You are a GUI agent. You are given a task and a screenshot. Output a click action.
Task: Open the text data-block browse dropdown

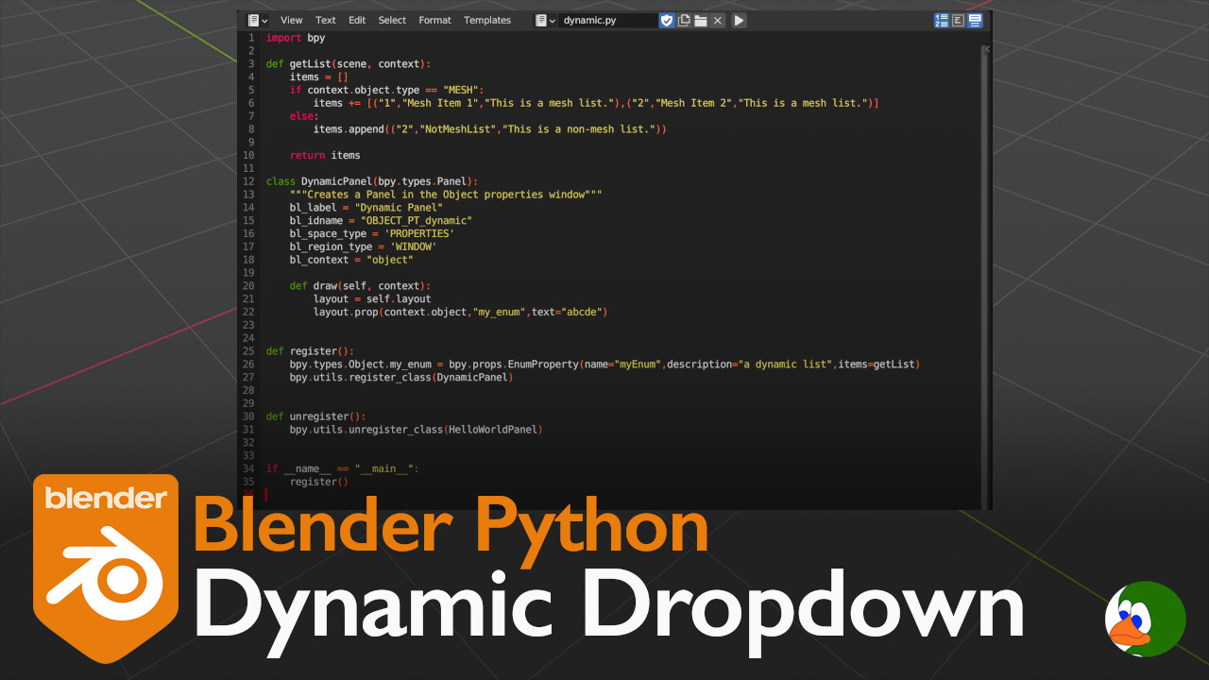click(x=545, y=20)
